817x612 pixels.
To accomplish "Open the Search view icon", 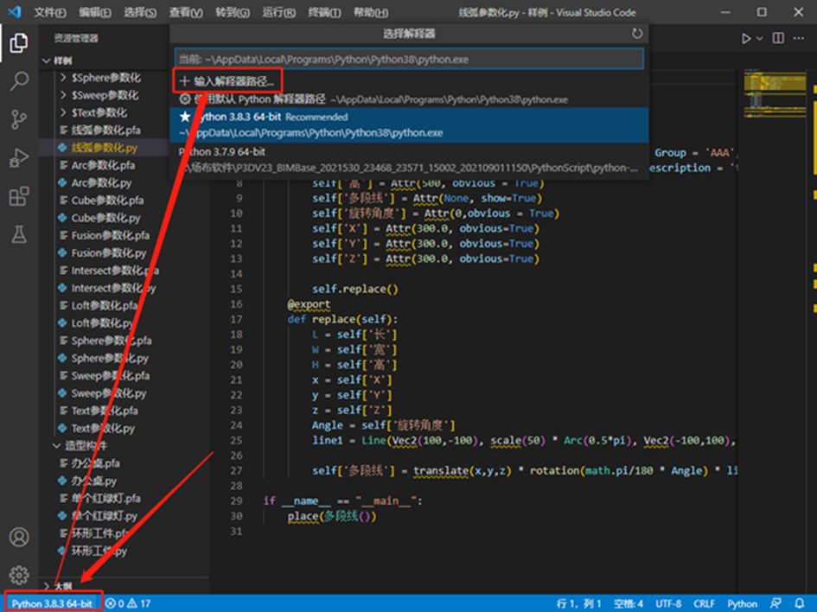I will tap(18, 81).
